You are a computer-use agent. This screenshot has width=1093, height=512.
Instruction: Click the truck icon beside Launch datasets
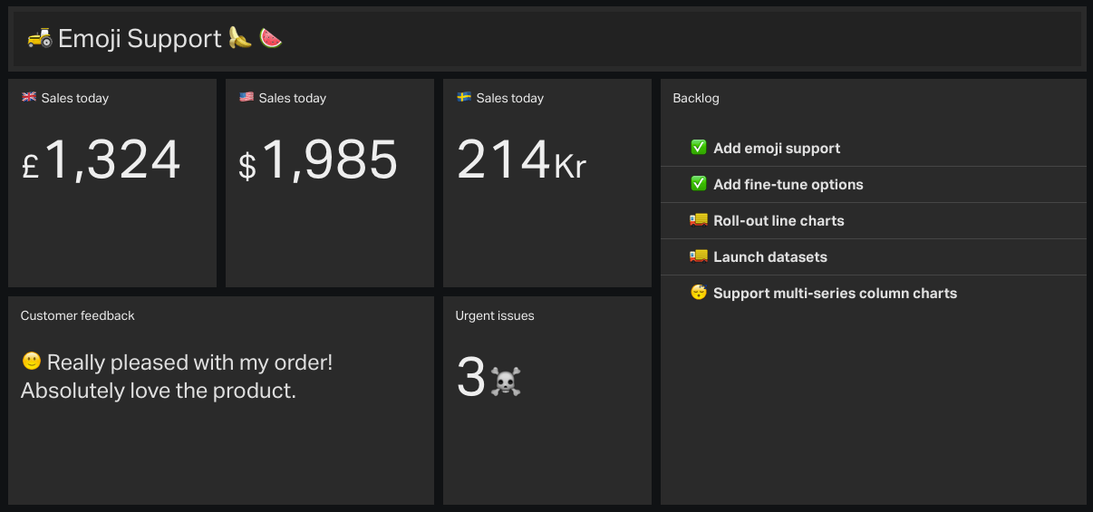click(698, 256)
